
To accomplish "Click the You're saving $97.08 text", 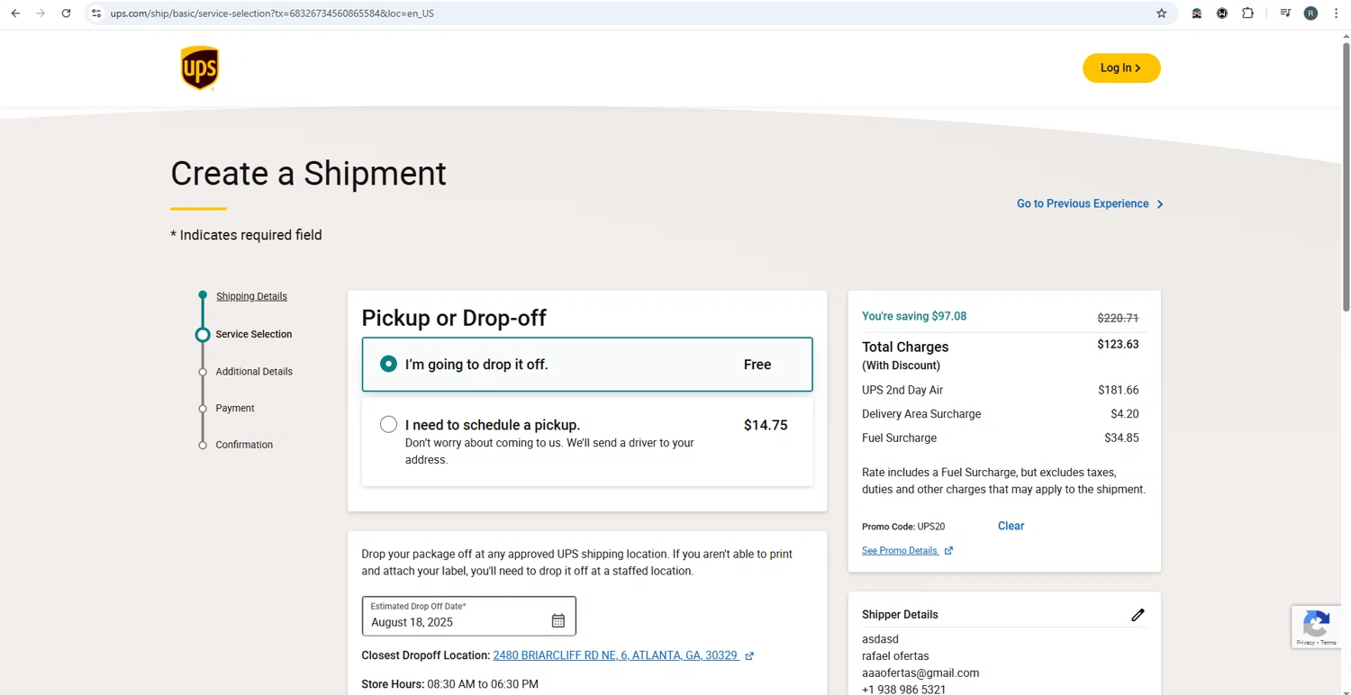I will pyautogui.click(x=914, y=316).
